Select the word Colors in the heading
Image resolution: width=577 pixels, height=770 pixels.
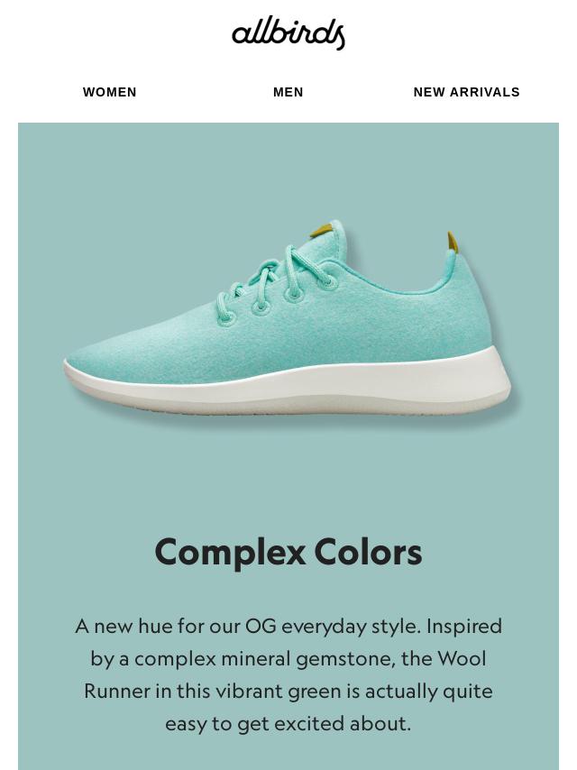click(x=368, y=552)
